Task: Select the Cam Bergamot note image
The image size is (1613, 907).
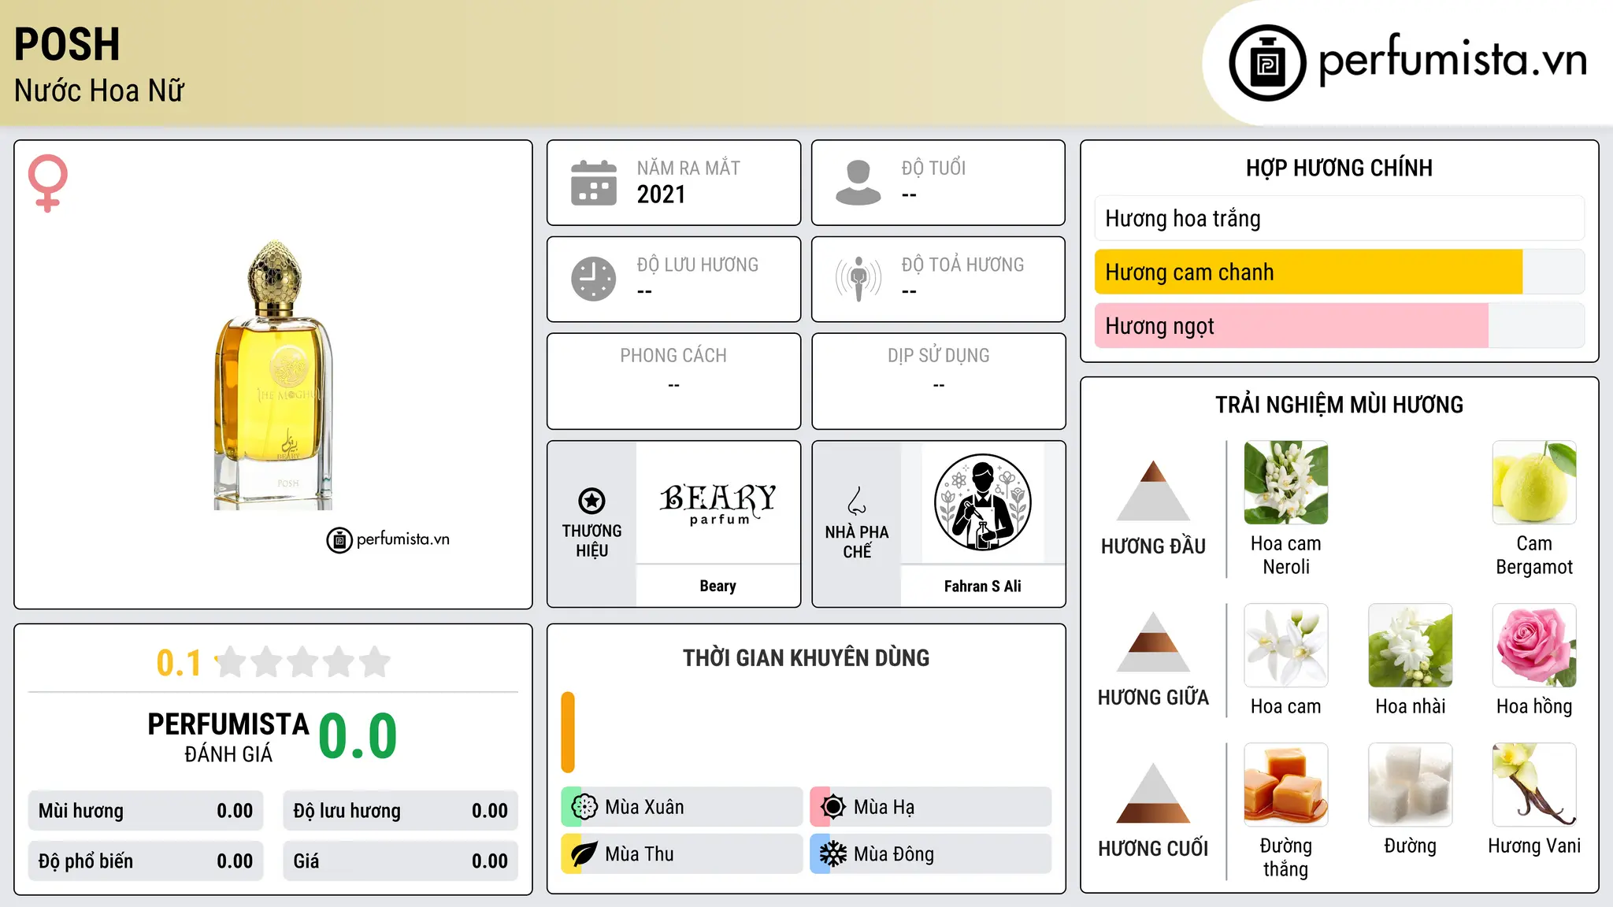Action: (x=1534, y=483)
